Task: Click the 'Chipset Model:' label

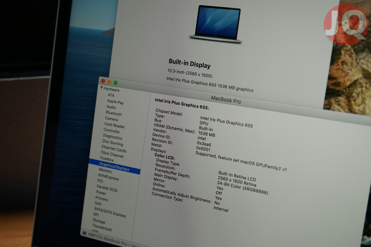Action: 169,112
